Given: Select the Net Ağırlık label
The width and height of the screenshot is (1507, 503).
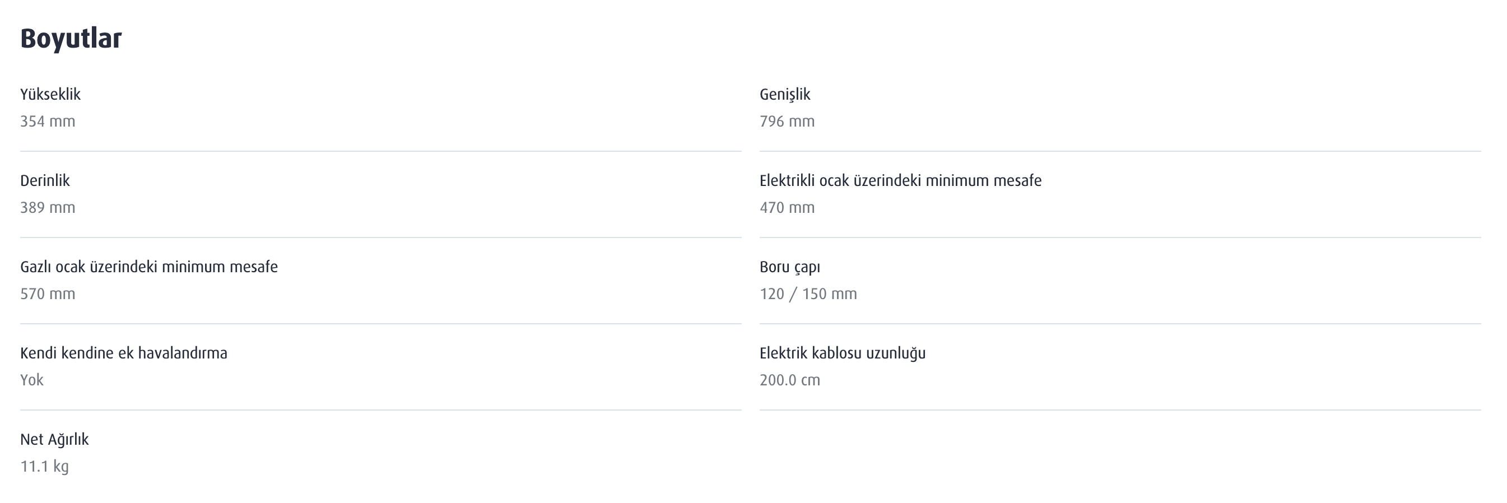Looking at the screenshot, I should tap(54, 439).
